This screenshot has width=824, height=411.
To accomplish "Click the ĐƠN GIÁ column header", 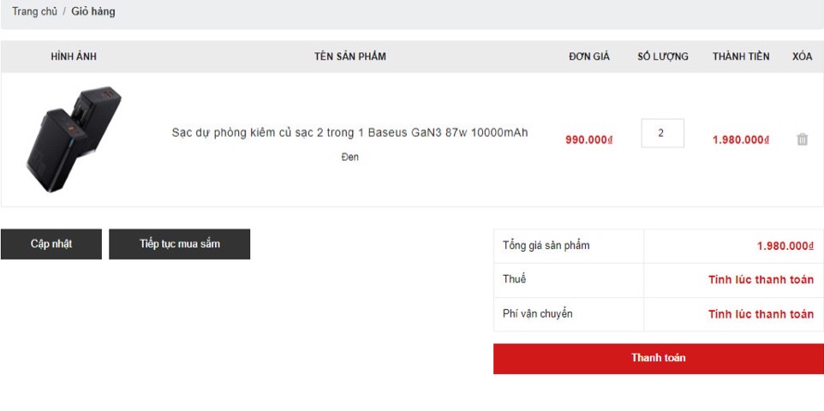I will [x=589, y=57].
